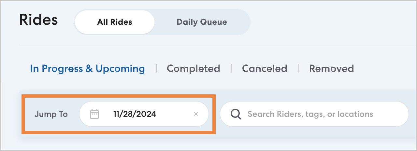Click the word Queue in Daily Queue

pyautogui.click(x=214, y=22)
